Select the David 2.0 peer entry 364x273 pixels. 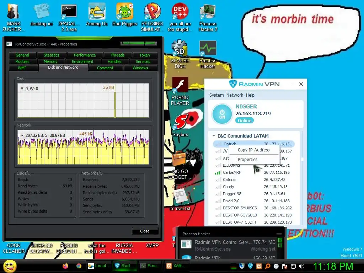pyautogui.click(x=254, y=201)
